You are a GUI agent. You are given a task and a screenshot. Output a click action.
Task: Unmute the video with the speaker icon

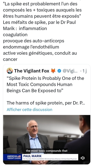click(x=83, y=158)
